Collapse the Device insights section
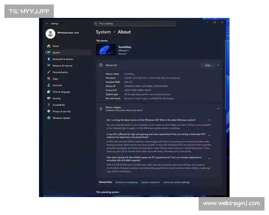Screen dimensions: 269x215 218,108
